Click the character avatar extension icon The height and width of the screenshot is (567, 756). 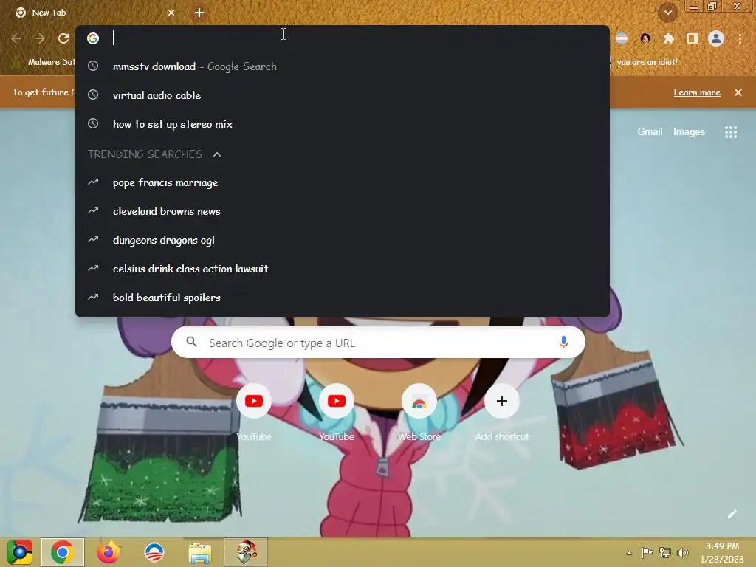645,38
